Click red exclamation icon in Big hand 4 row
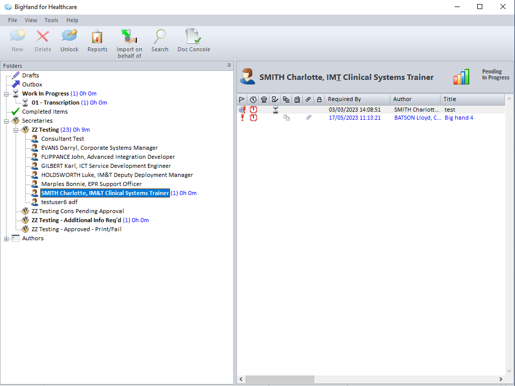This screenshot has width=515, height=386. point(242,118)
